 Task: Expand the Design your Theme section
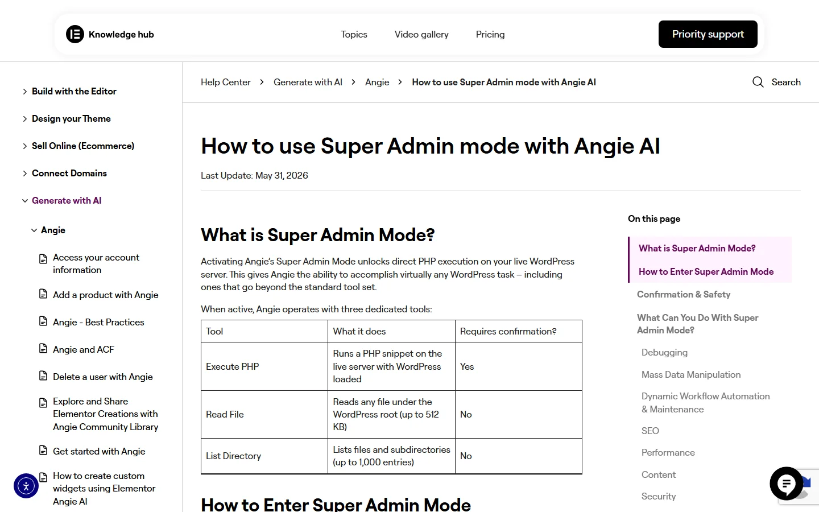tap(24, 118)
